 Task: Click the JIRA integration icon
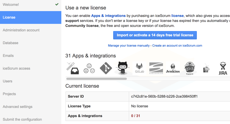click(x=223, y=68)
